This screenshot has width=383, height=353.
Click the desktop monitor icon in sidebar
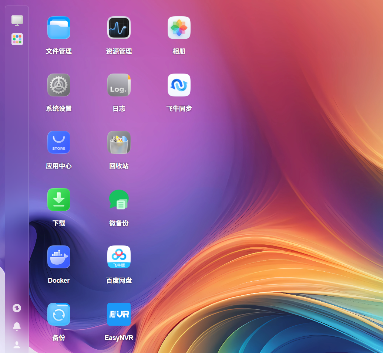pos(17,20)
